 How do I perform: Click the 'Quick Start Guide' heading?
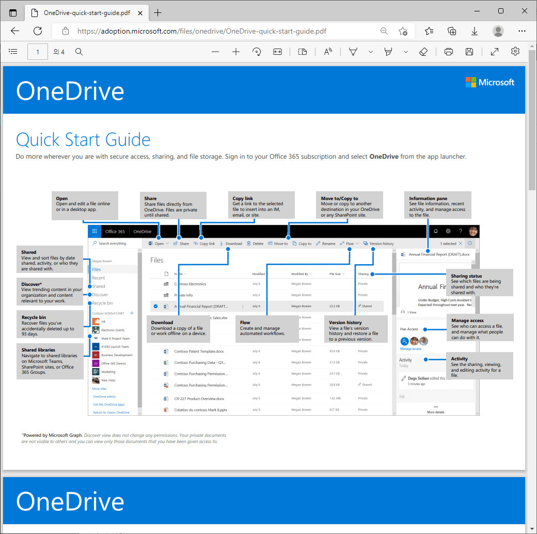click(x=83, y=140)
